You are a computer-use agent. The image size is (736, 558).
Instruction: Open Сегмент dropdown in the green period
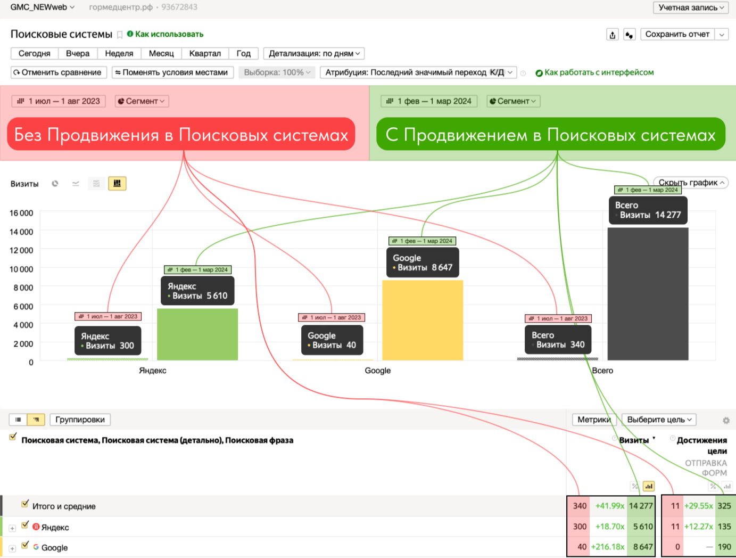coord(514,101)
